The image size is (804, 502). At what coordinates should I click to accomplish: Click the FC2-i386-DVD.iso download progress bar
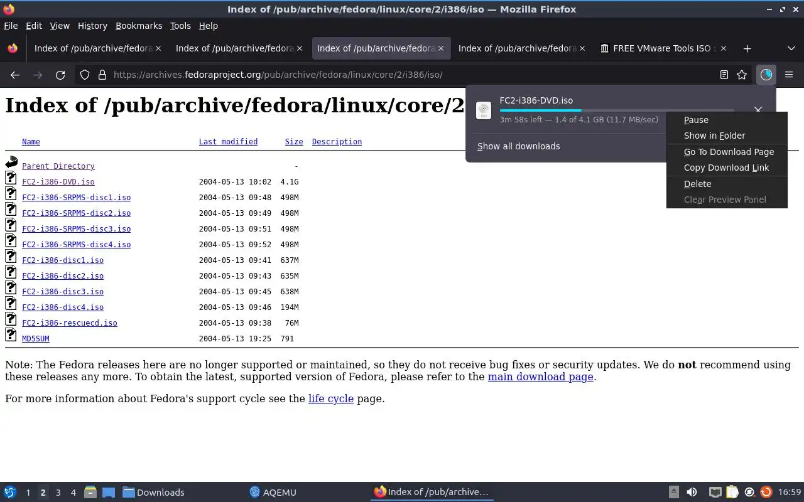(x=616, y=110)
